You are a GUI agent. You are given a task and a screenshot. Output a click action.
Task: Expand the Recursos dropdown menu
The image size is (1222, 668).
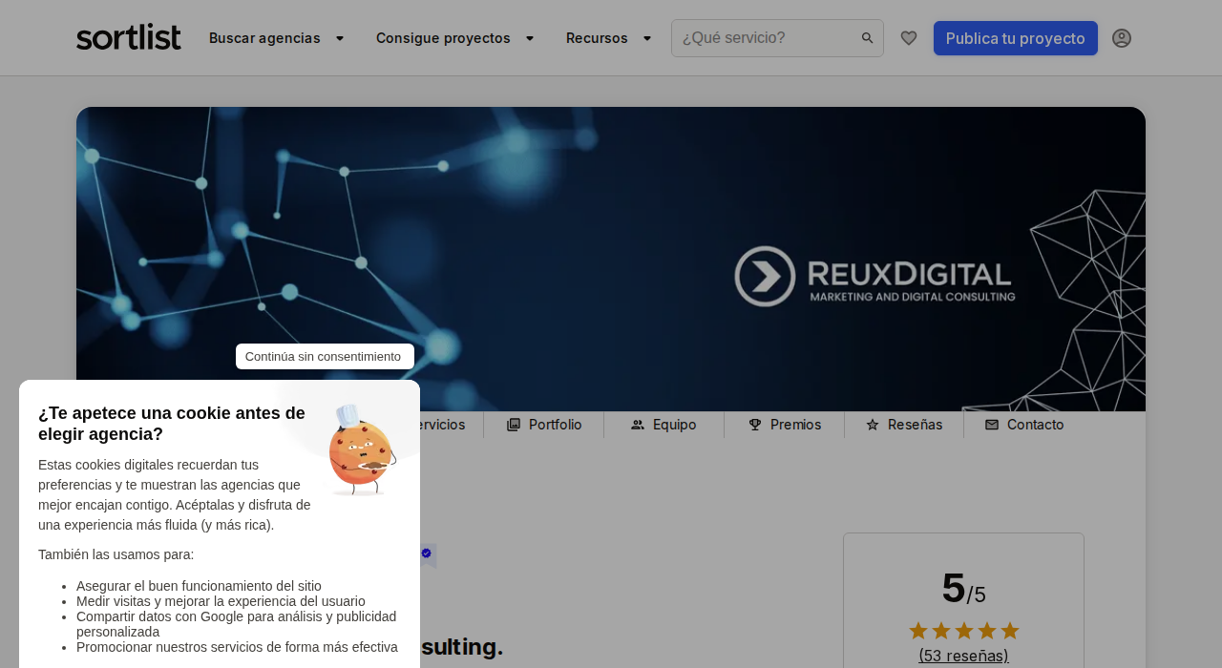[x=609, y=38]
